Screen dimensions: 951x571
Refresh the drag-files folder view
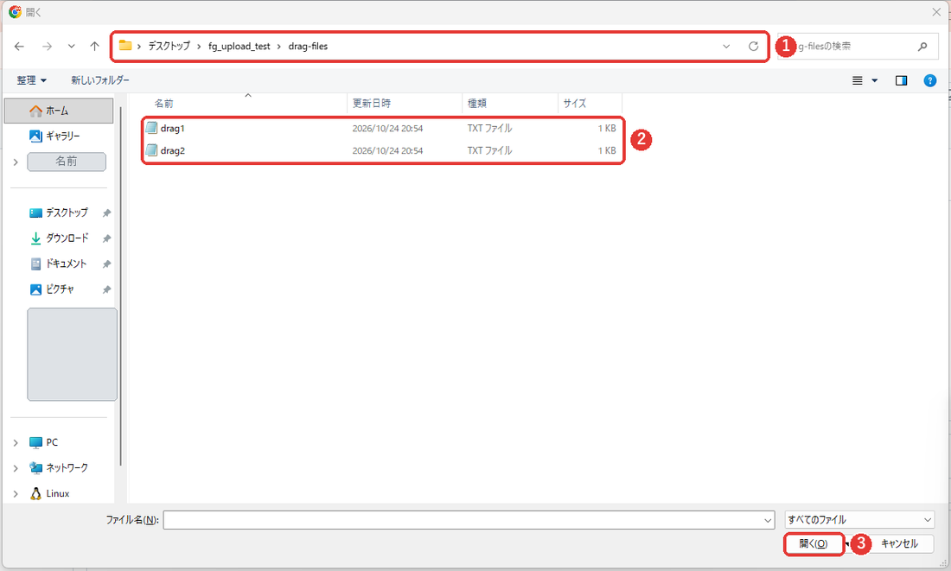click(753, 46)
